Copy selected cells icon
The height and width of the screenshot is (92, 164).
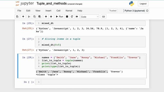coord(34,17)
